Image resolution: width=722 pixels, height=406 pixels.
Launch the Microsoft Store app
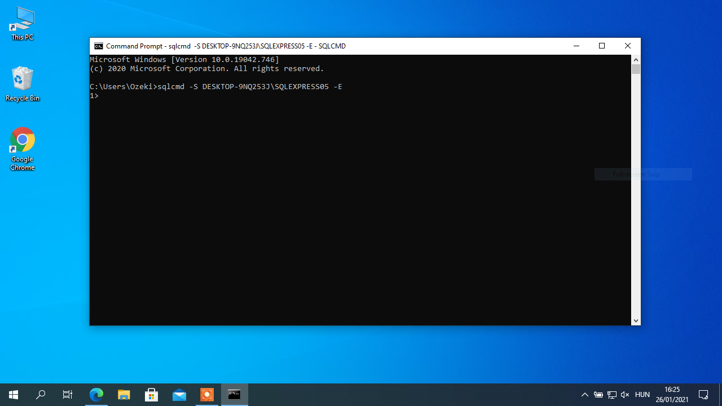tap(151, 394)
